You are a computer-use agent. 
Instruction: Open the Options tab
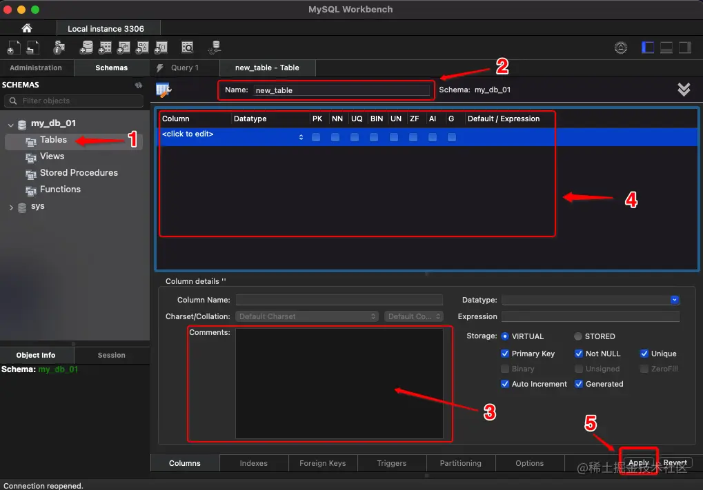[529, 463]
